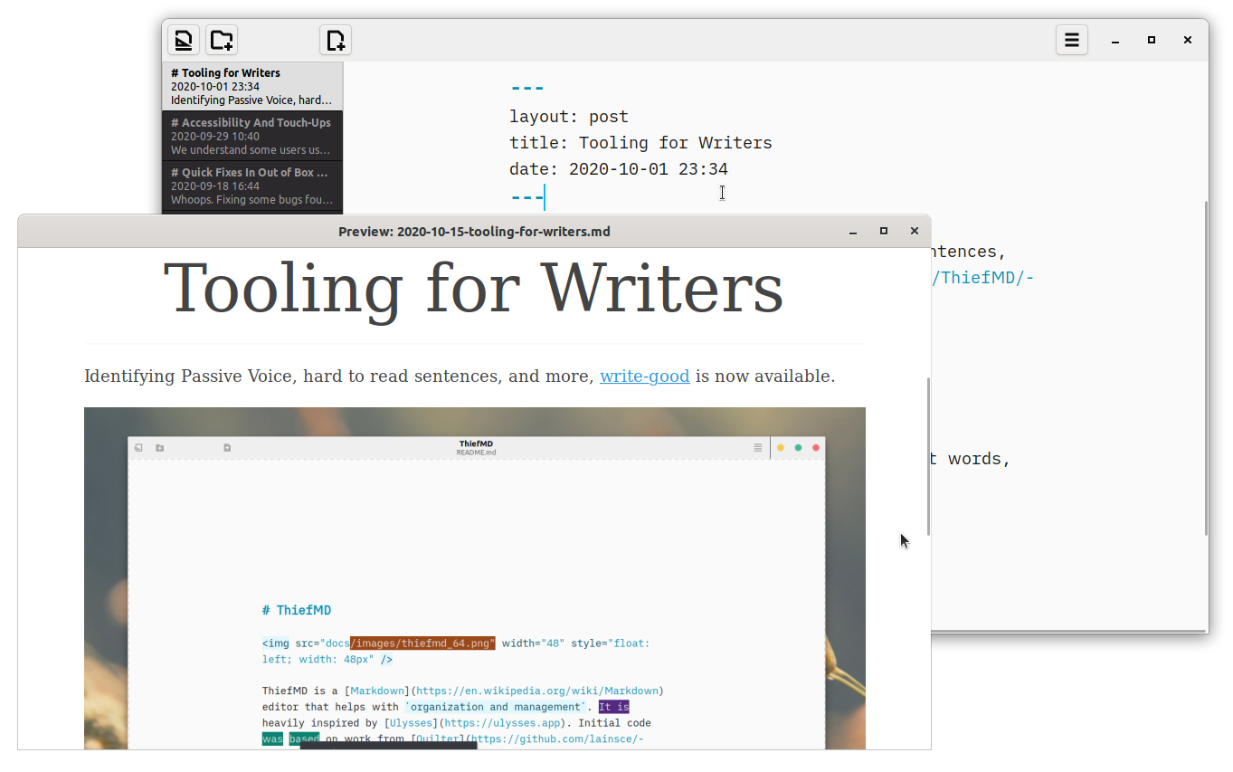Maximize the Preview window
This screenshot has width=1233, height=772.
pyautogui.click(x=884, y=232)
